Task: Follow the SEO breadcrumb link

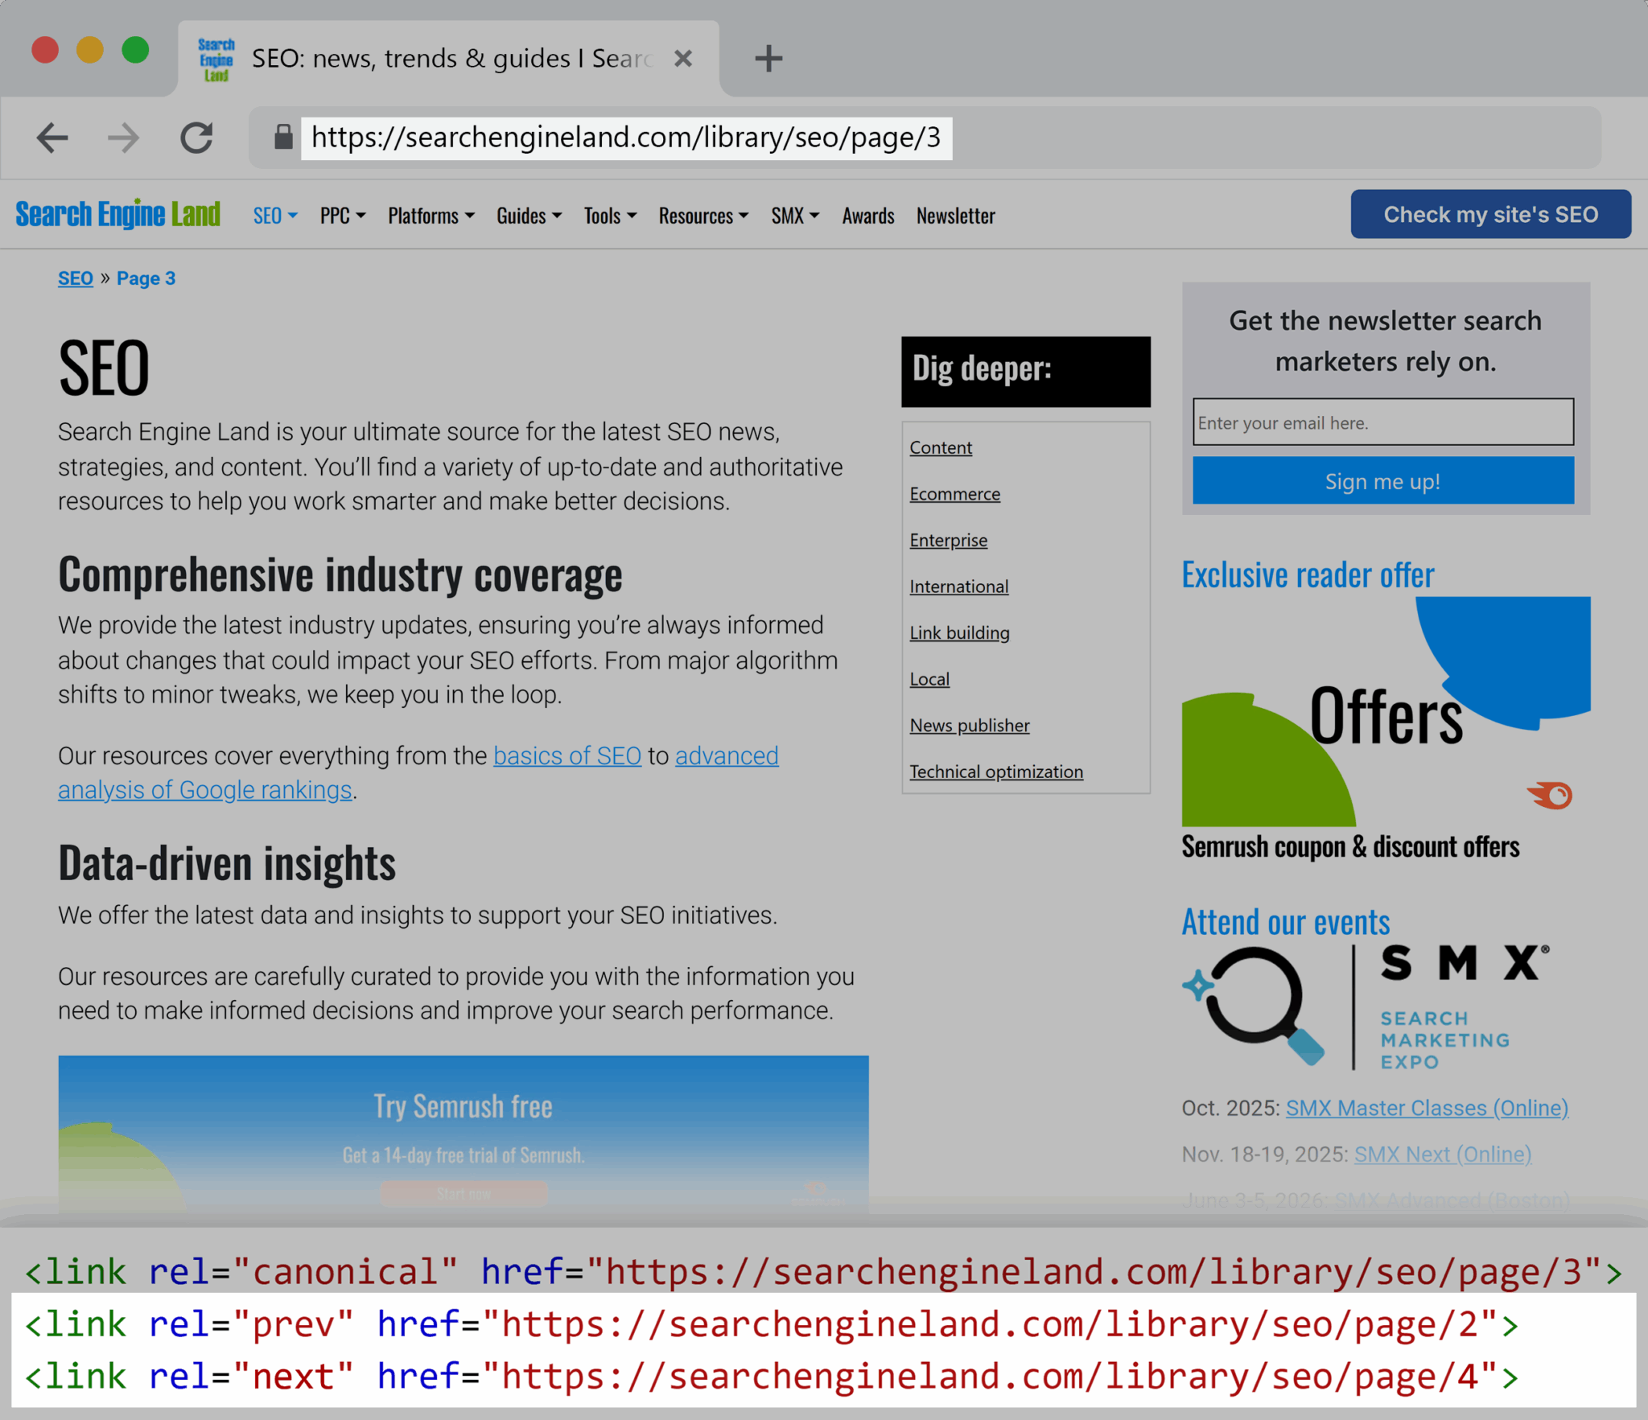Action: coord(76,278)
